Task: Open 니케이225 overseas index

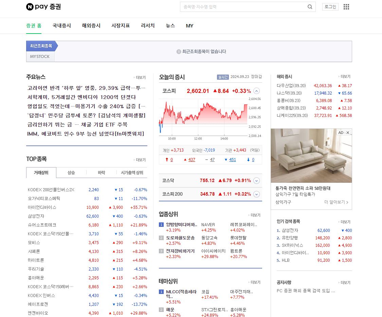Action: pos(292,116)
